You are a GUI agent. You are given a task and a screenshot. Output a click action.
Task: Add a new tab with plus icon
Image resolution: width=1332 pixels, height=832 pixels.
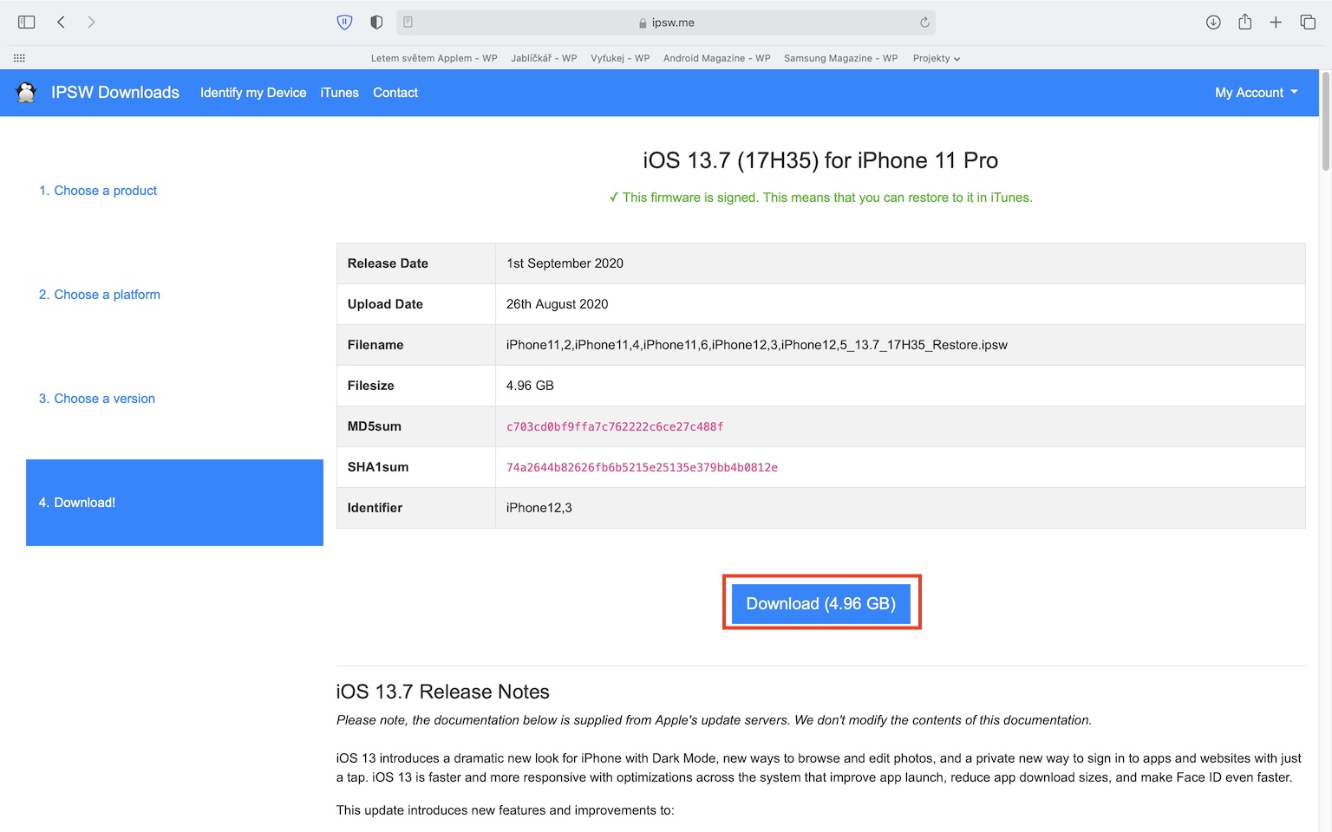[1276, 23]
